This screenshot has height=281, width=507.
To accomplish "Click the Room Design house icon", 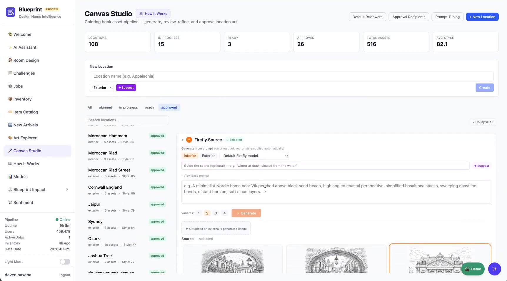I will (x=10, y=60).
